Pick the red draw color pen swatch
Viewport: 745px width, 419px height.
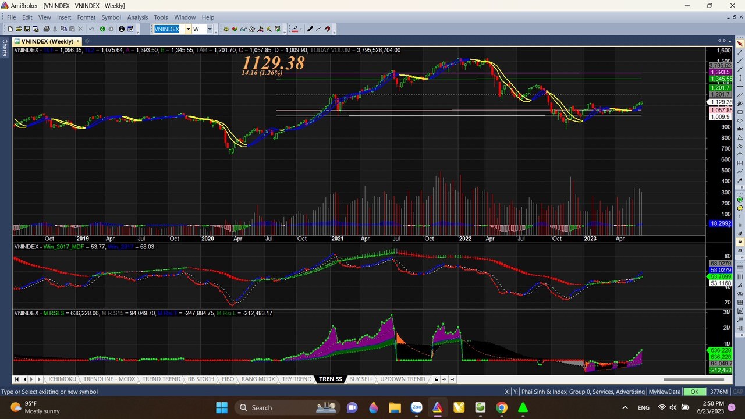[x=295, y=29]
